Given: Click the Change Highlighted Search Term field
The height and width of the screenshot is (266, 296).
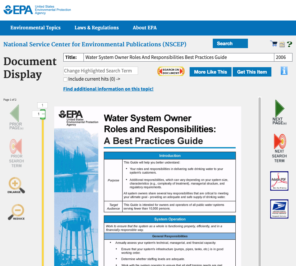Looking at the screenshot, I should [101, 71].
